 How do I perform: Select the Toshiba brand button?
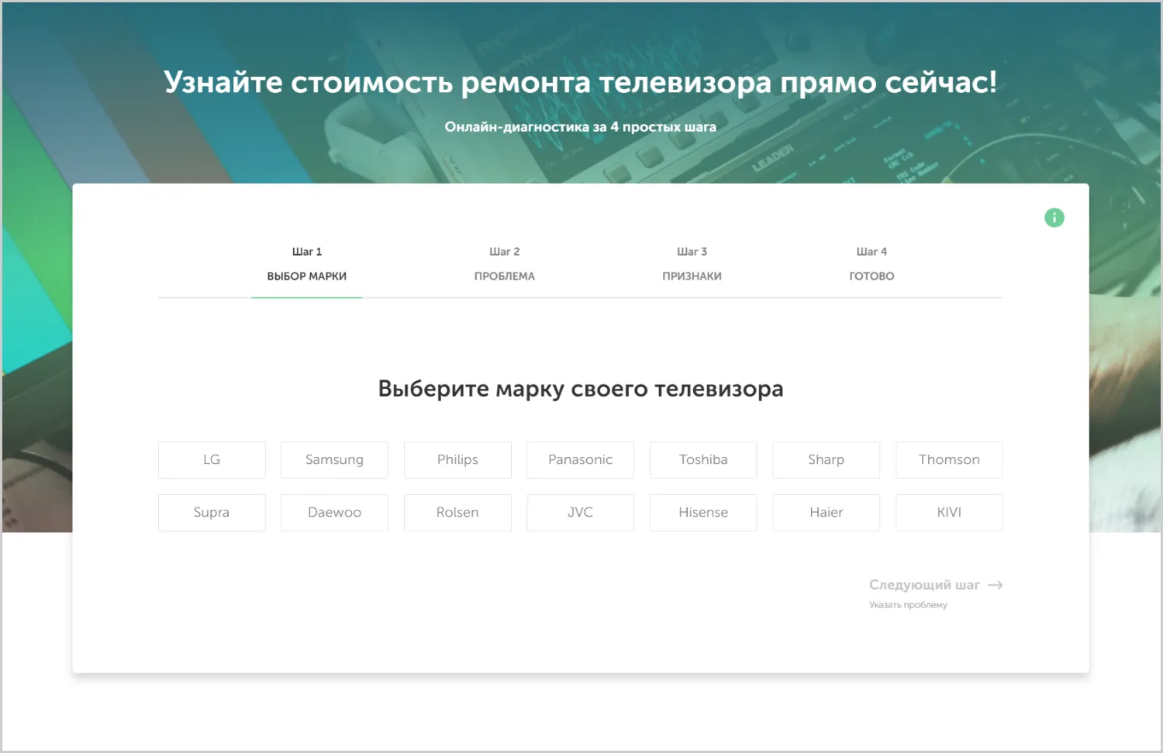tap(703, 460)
